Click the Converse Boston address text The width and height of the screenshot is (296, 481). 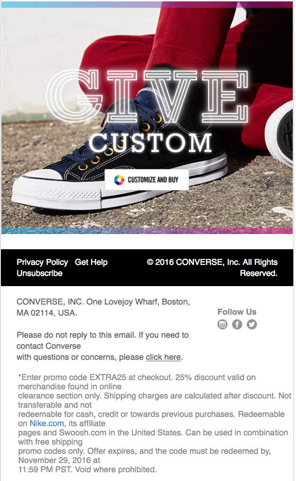103,307
